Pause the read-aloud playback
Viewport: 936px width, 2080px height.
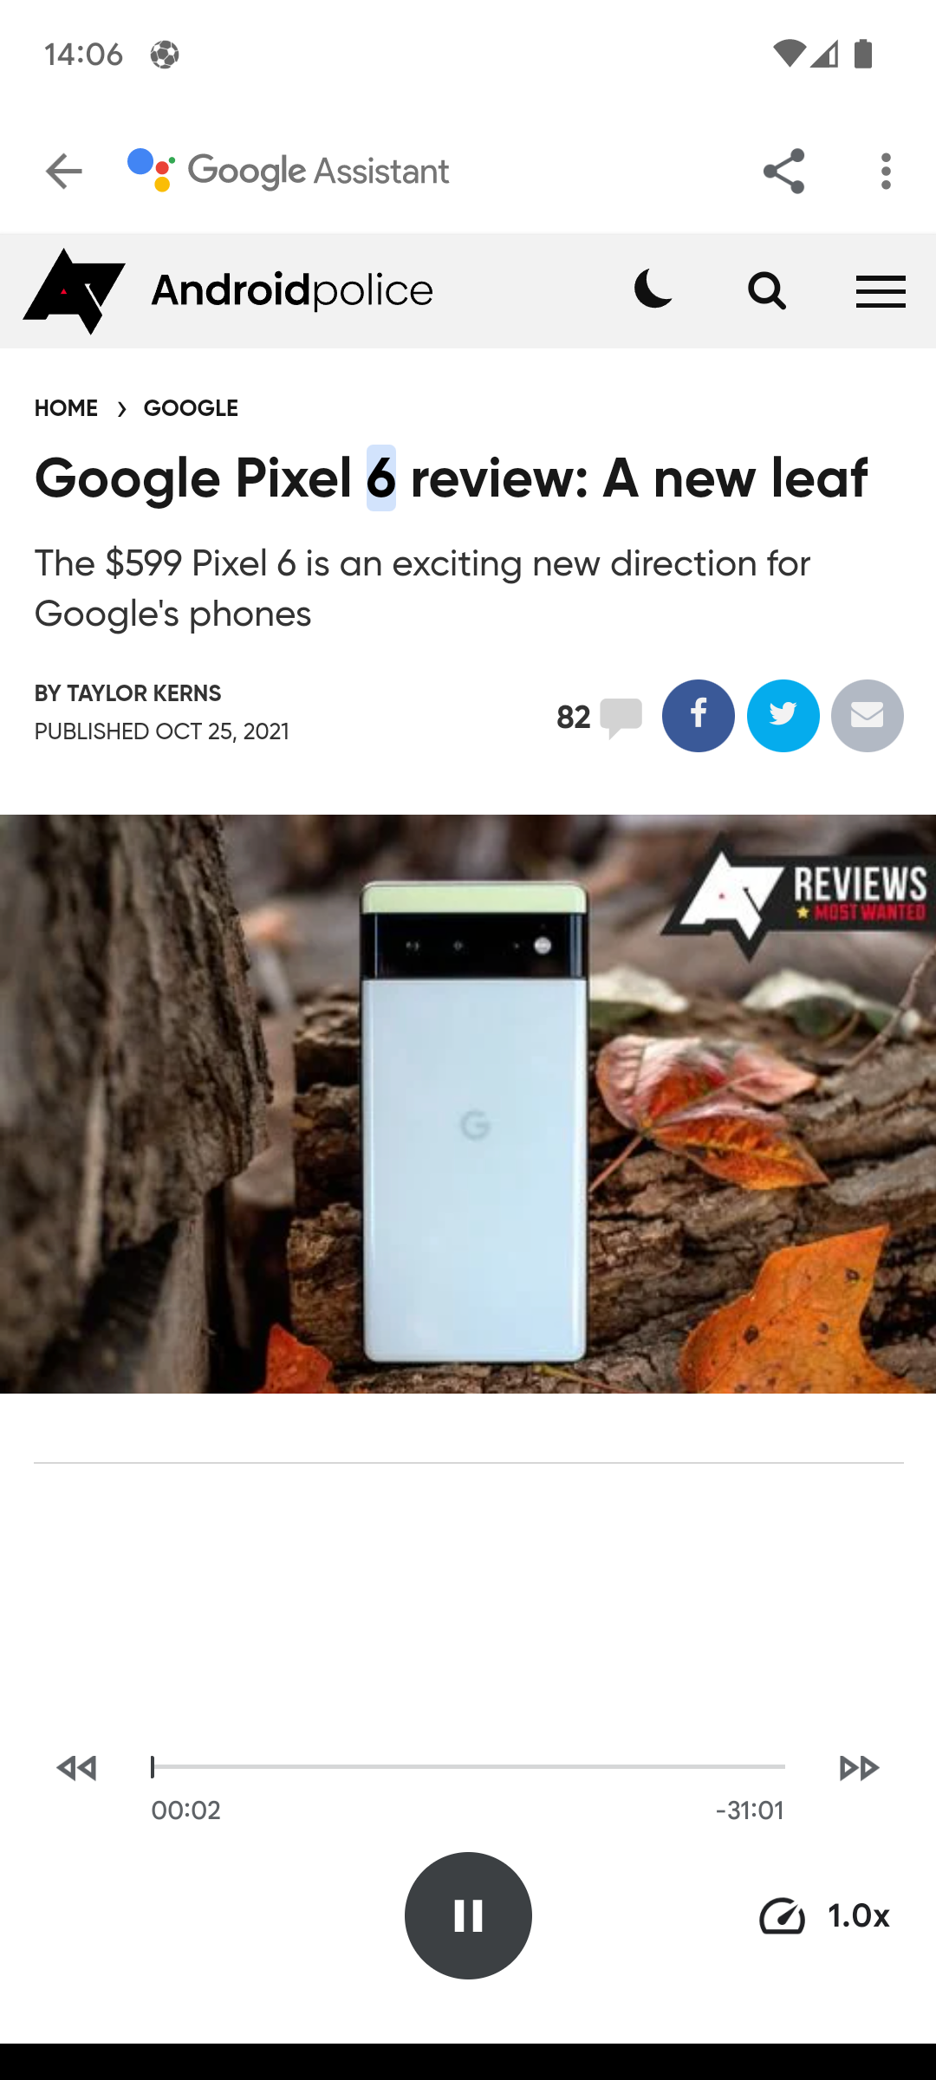pos(468,1915)
